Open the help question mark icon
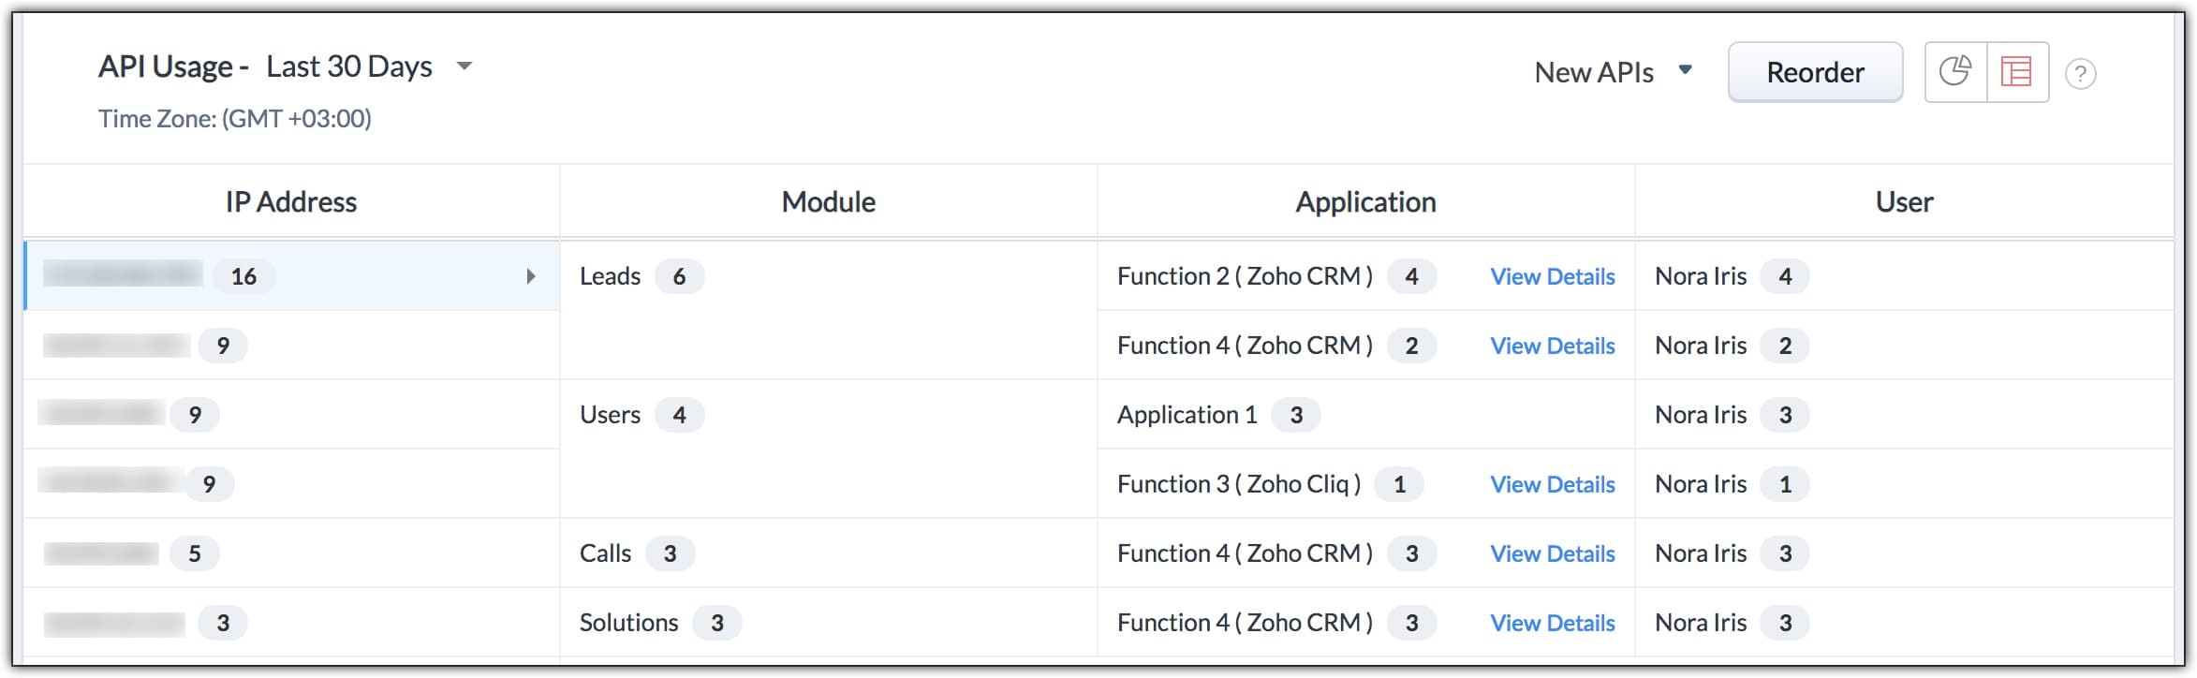 [2080, 74]
